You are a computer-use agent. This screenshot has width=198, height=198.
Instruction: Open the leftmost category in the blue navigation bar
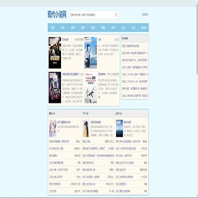pyautogui.click(x=53, y=28)
